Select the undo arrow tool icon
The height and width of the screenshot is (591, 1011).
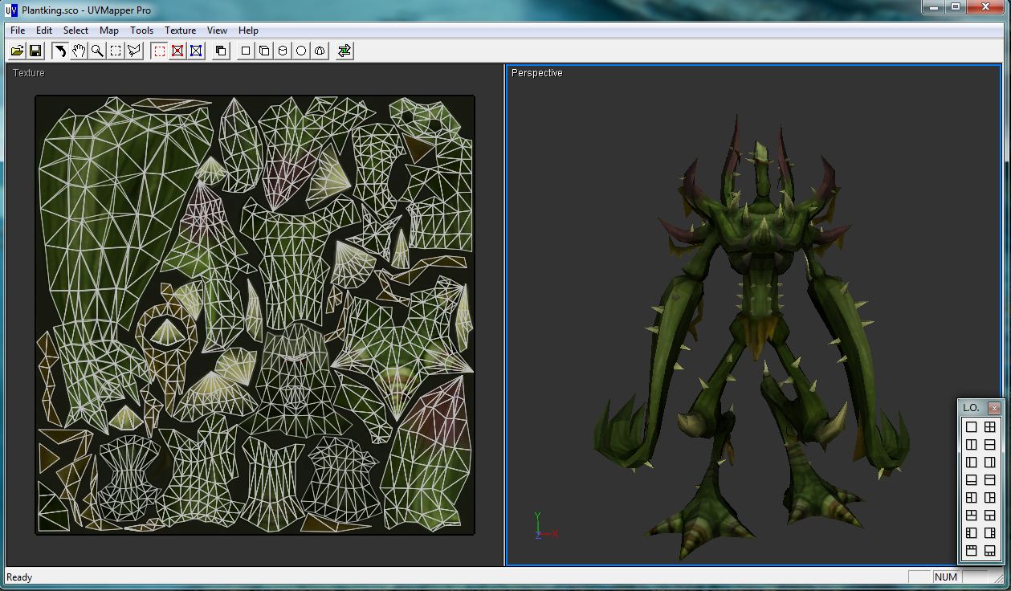(x=60, y=51)
